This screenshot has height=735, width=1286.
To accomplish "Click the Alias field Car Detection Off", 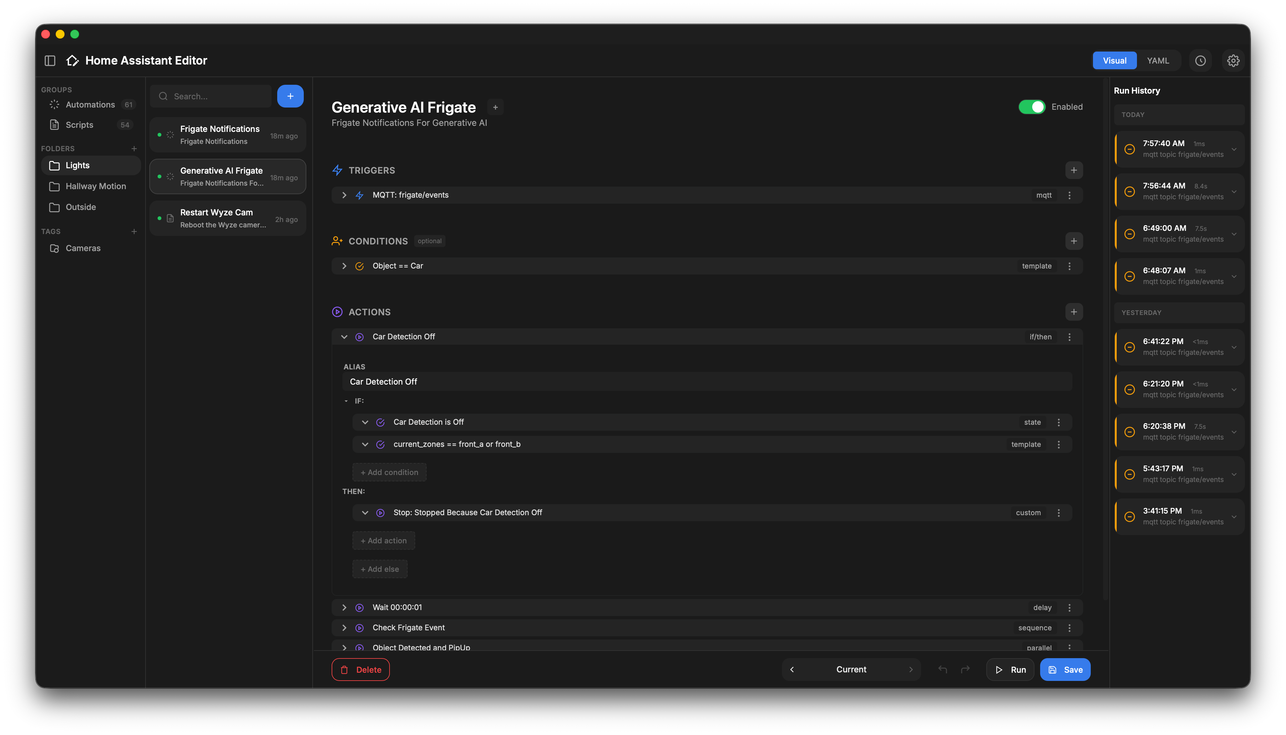I will [x=707, y=382].
